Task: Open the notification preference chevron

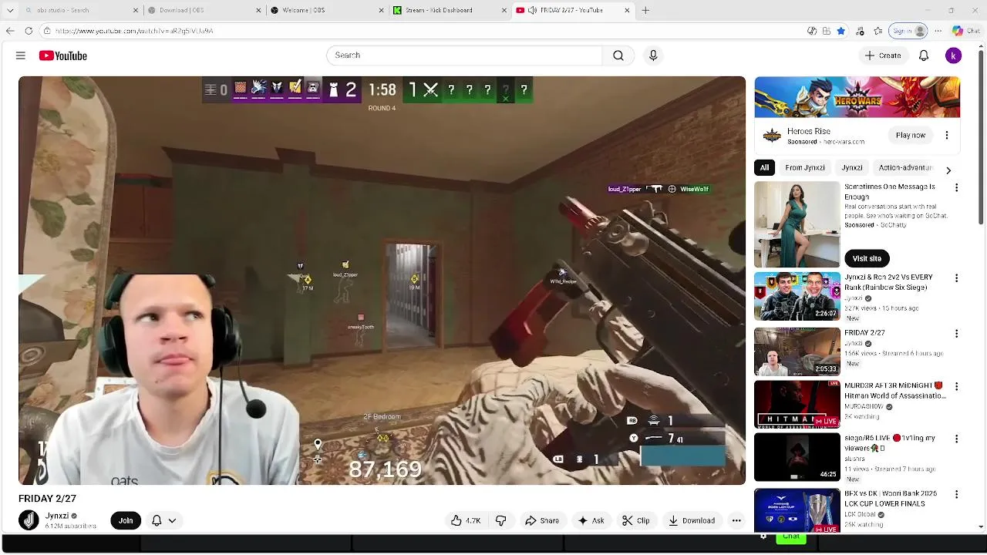Action: (x=172, y=520)
